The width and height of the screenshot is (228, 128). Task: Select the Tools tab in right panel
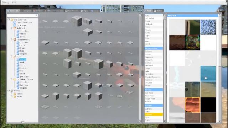click(x=148, y=11)
